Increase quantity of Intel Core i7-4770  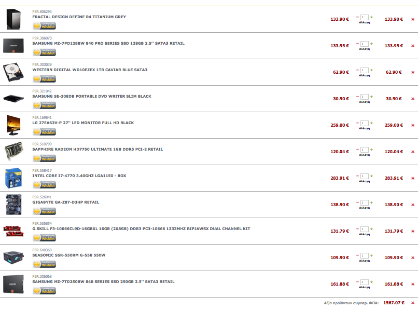(372, 176)
